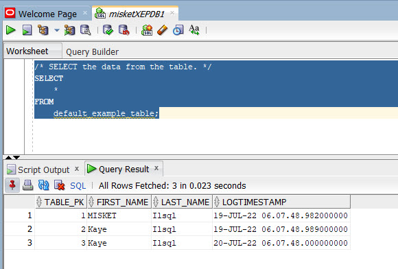Select Ilsql last name cell in row 2
Image resolution: width=398 pixels, height=269 pixels.
pos(182,229)
